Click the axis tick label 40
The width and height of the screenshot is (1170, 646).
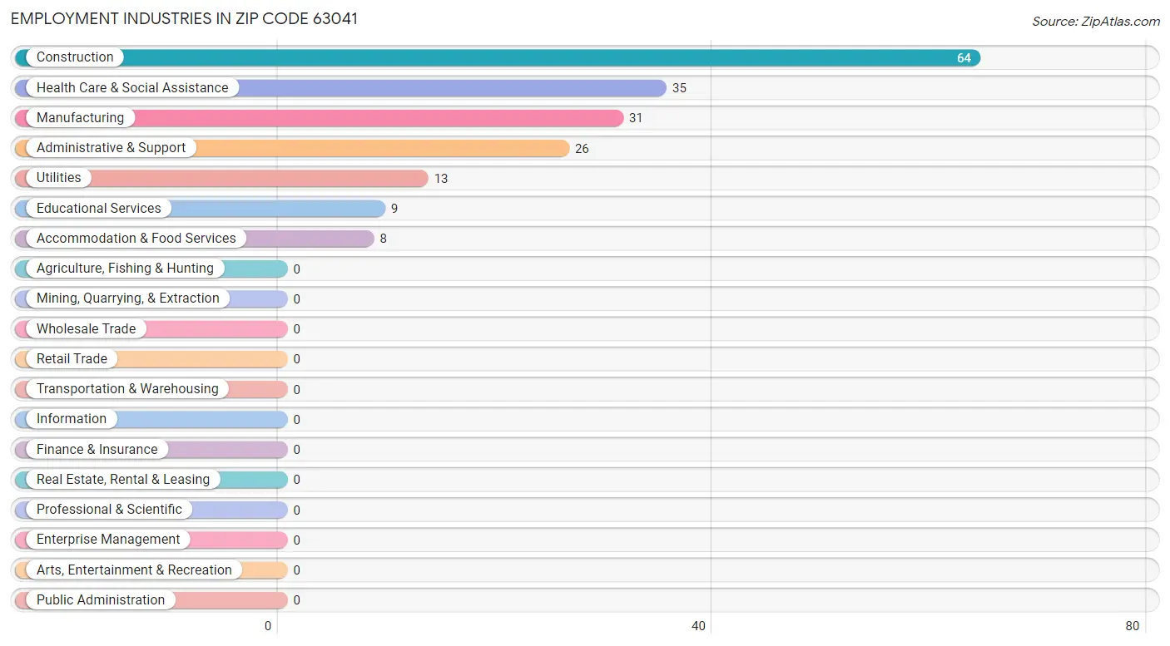click(699, 626)
